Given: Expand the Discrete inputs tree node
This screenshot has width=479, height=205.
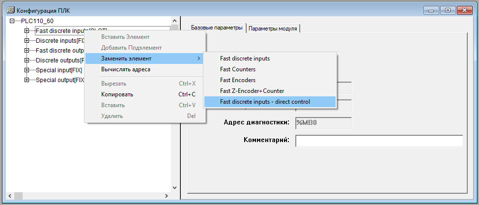Looking at the screenshot, I should coord(27,41).
